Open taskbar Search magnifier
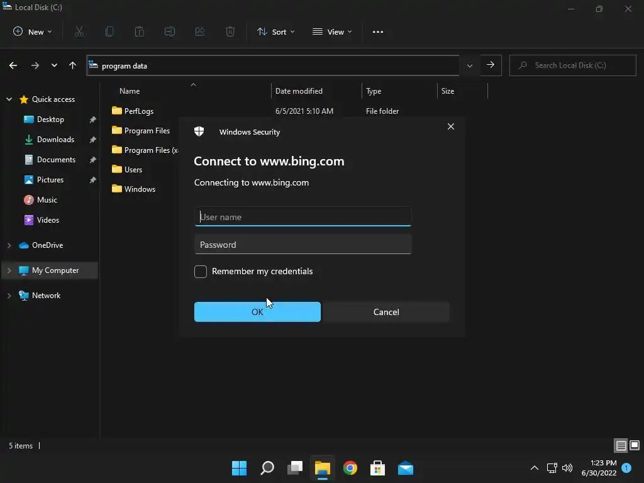Image resolution: width=644 pixels, height=483 pixels. [x=267, y=468]
